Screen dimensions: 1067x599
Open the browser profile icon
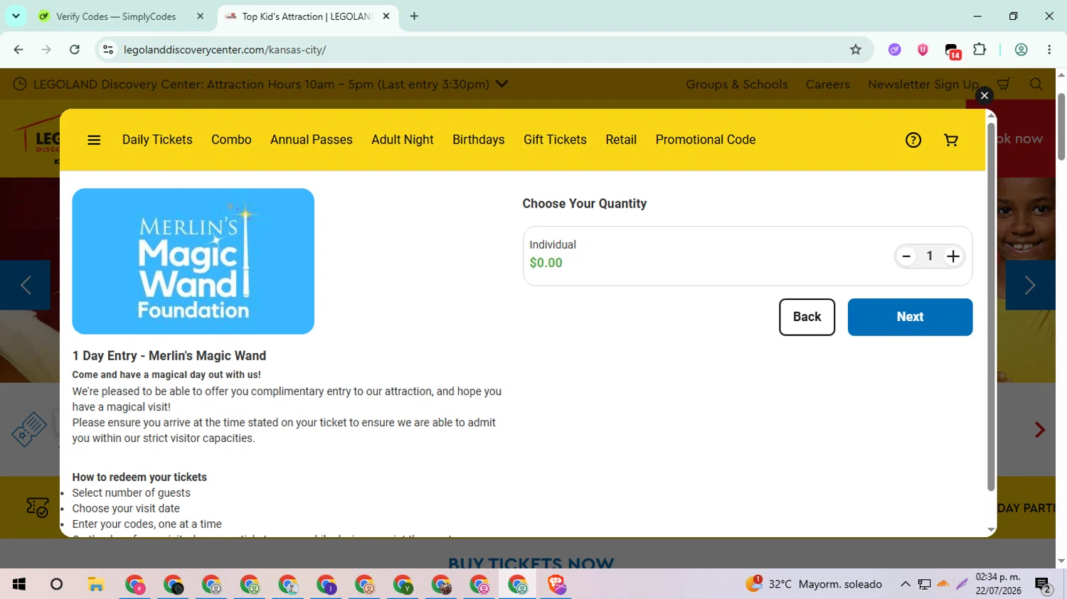pyautogui.click(x=1021, y=50)
